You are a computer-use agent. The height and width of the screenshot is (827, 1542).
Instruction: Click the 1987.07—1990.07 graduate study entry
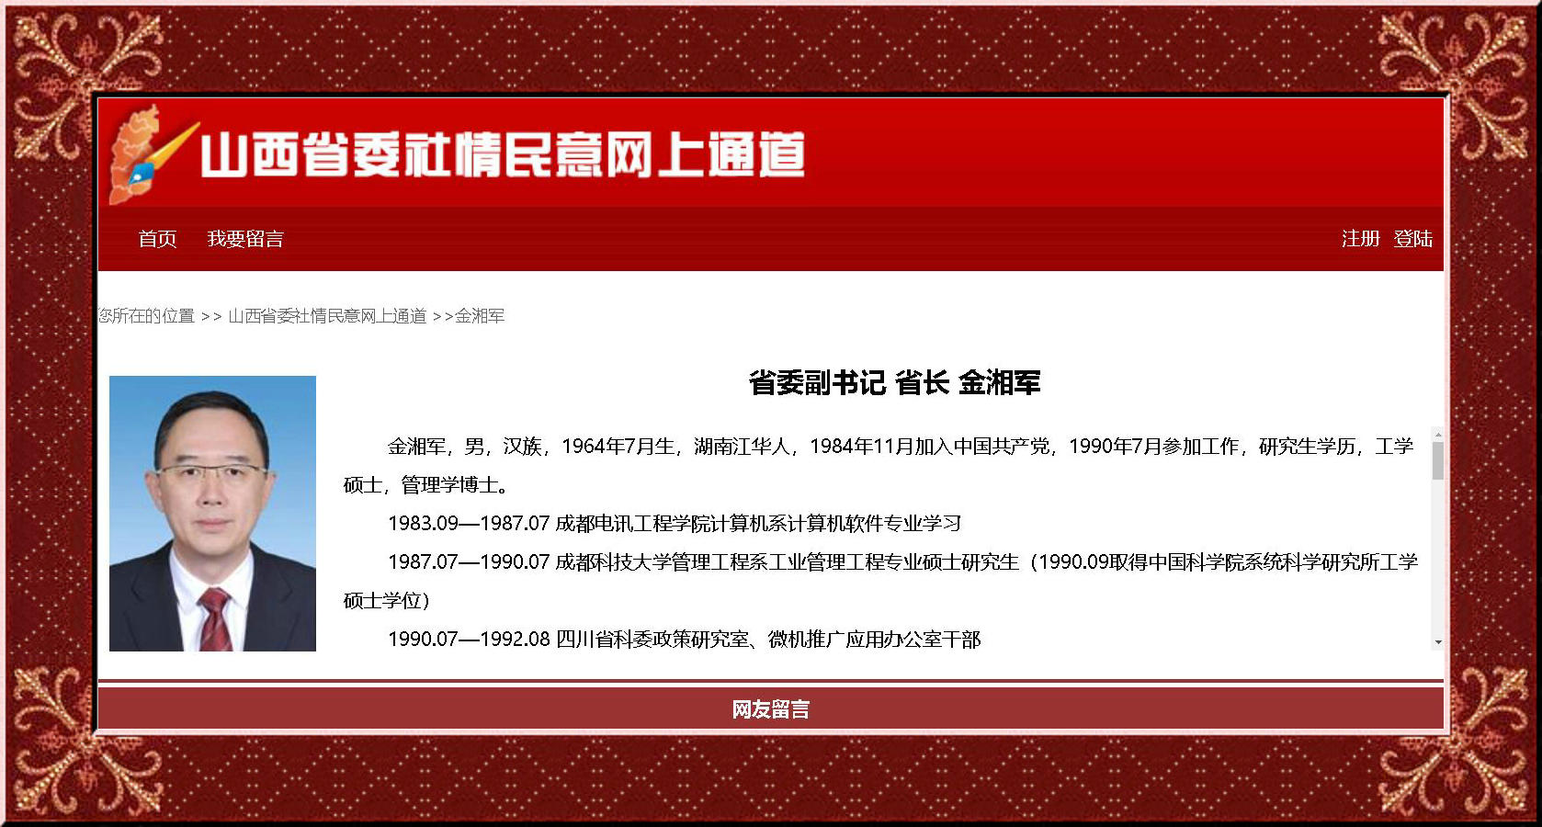[x=901, y=562]
